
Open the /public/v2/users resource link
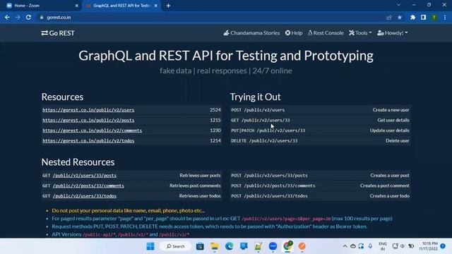point(88,110)
